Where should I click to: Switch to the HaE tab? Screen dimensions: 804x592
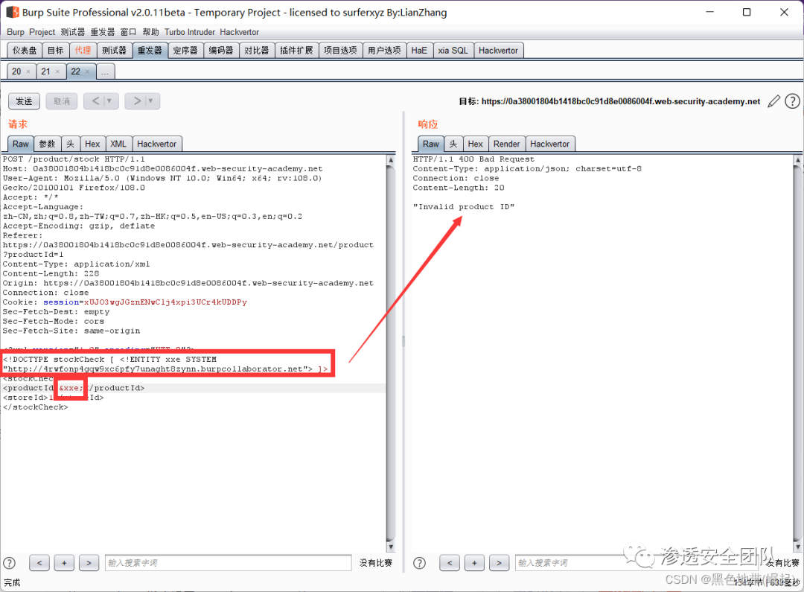(x=419, y=51)
